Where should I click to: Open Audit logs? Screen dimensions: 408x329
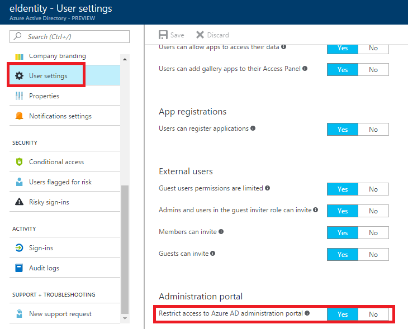(65, 268)
